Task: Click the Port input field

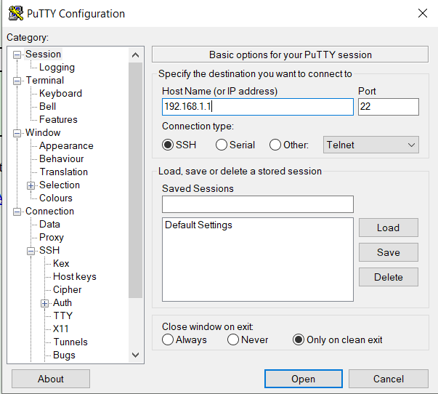Action: tap(389, 107)
